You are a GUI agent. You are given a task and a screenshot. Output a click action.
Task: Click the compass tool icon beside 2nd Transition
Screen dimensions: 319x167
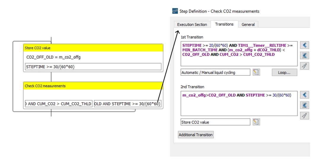pos(304,115)
